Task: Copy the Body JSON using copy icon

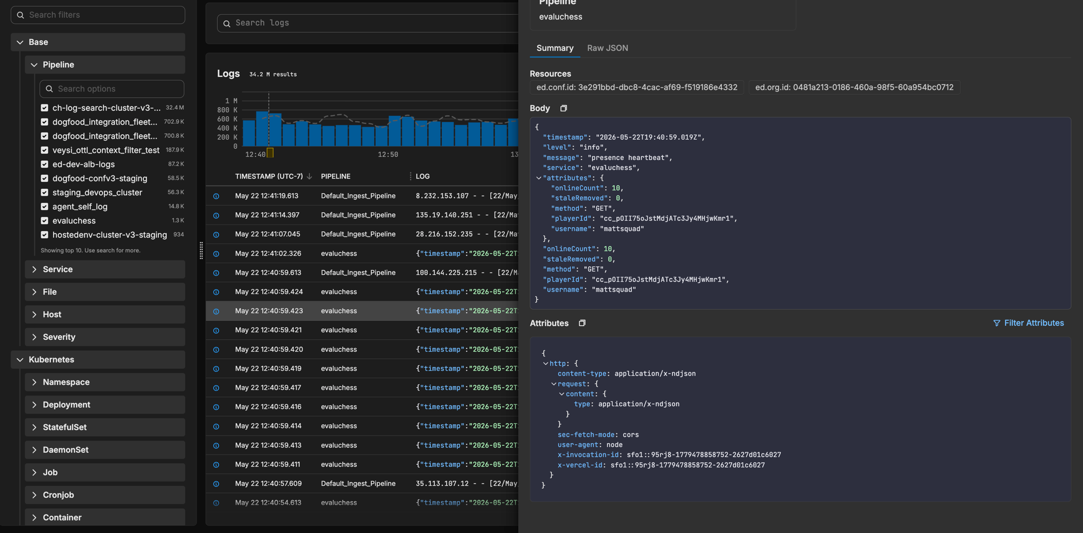Action: pyautogui.click(x=563, y=108)
